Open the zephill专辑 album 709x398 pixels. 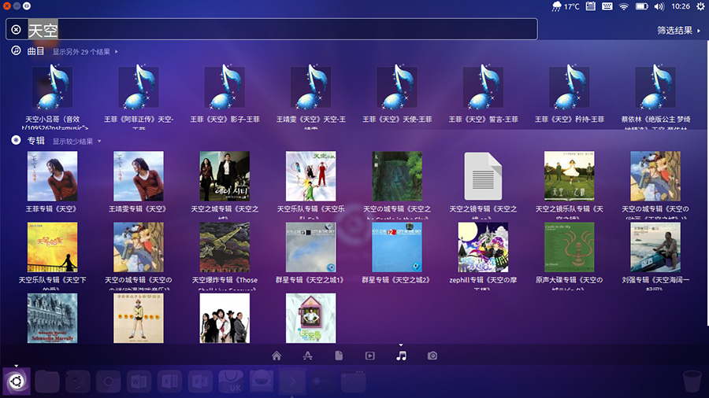(484, 255)
